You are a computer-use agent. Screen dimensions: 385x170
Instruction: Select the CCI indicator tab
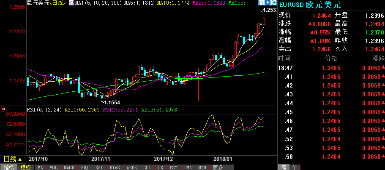(147, 167)
